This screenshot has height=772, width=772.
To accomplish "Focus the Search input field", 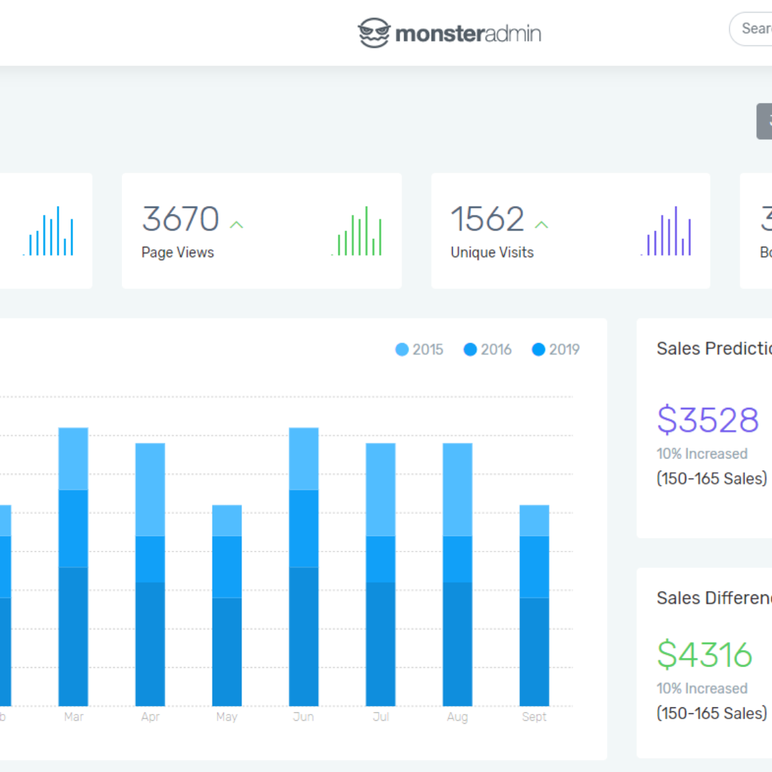I will pyautogui.click(x=751, y=28).
